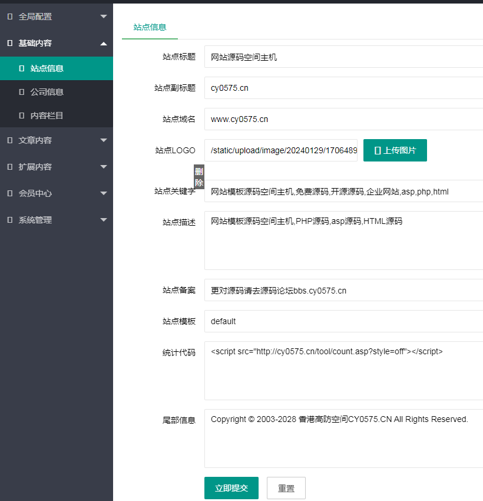Click the 站点LOGO label text
The image size is (483, 501).
(x=175, y=150)
